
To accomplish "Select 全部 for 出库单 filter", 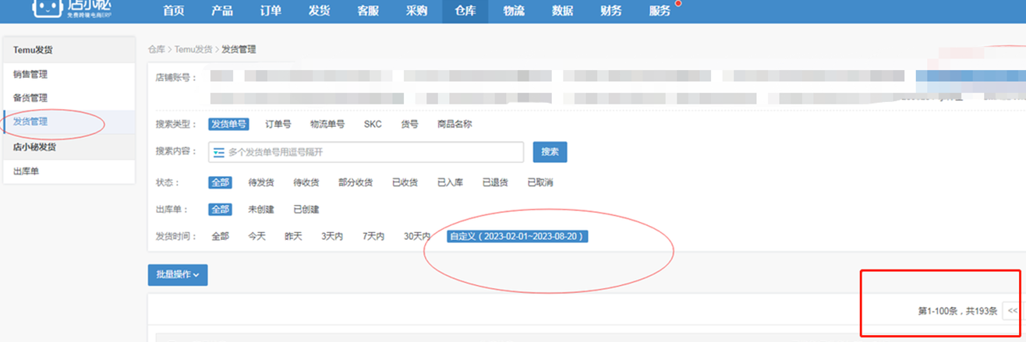I will coord(220,209).
